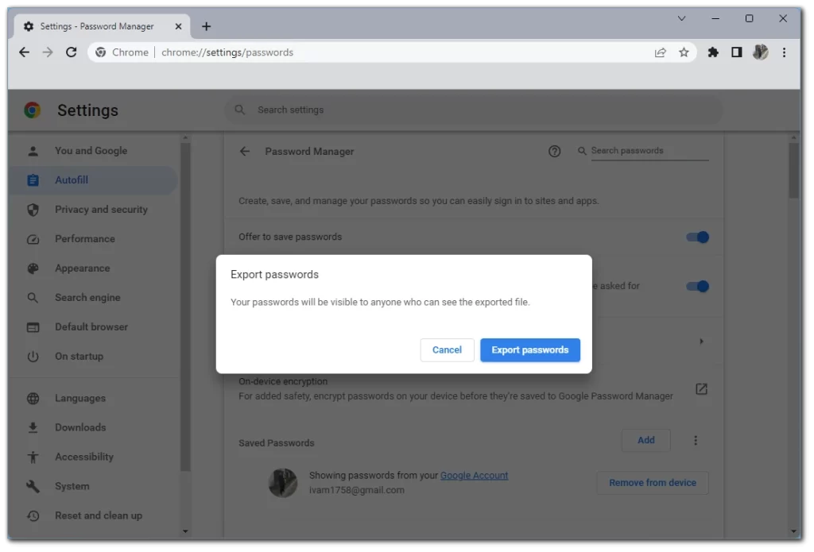Click the gauge icon beside Performance
This screenshot has width=814, height=552.
(x=33, y=239)
